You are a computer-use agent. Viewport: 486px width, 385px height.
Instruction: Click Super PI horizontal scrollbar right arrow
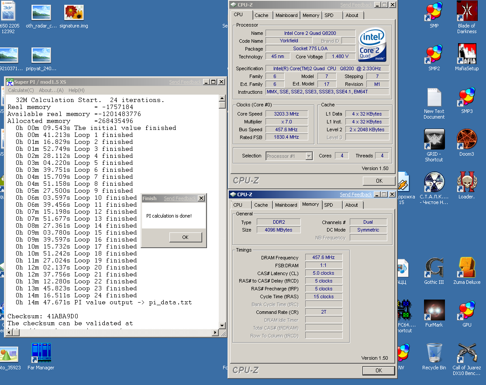[215, 332]
